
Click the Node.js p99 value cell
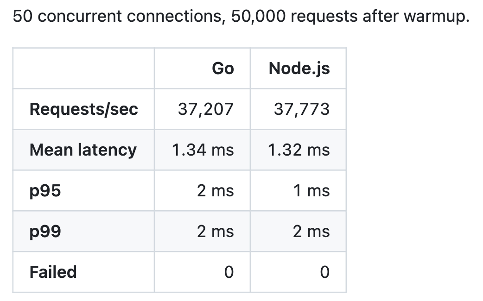point(298,232)
